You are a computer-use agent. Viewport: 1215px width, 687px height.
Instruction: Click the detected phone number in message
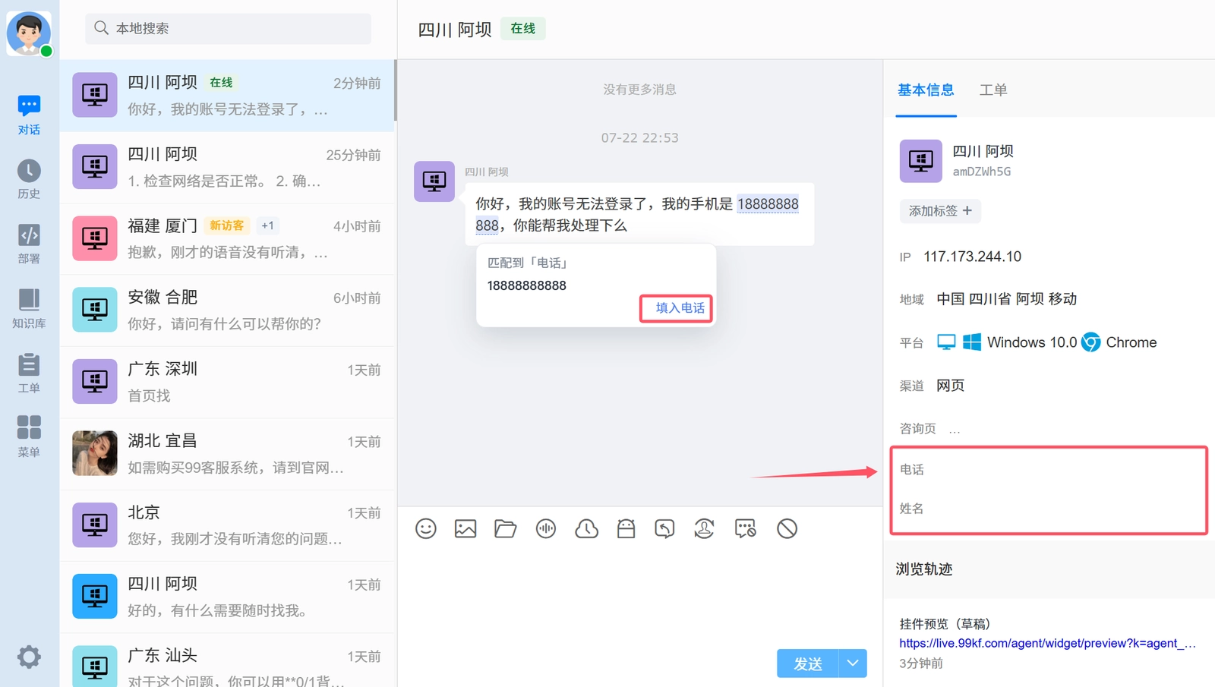pos(768,203)
